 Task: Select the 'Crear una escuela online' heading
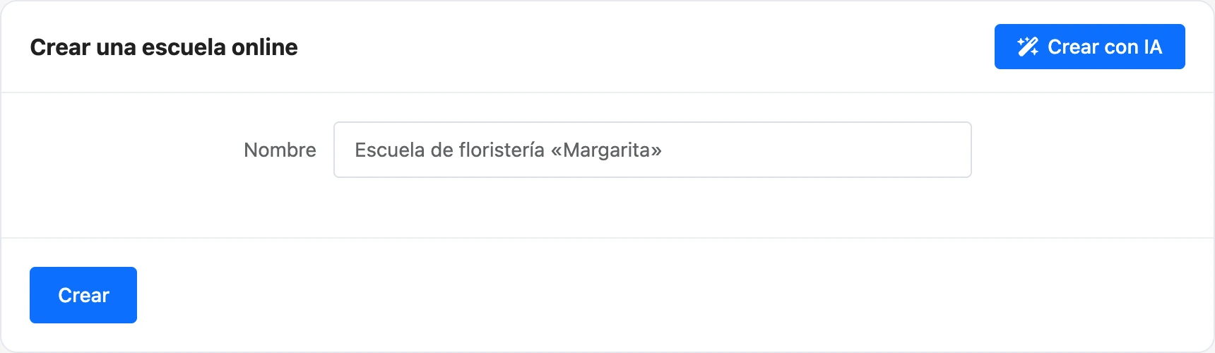point(164,47)
